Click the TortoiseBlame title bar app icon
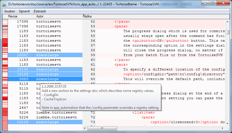The height and width of the screenshot is (133, 232). pos(4,4)
